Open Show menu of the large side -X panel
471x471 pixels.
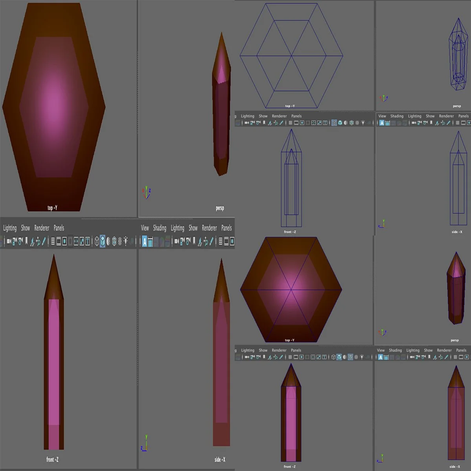coord(193,228)
